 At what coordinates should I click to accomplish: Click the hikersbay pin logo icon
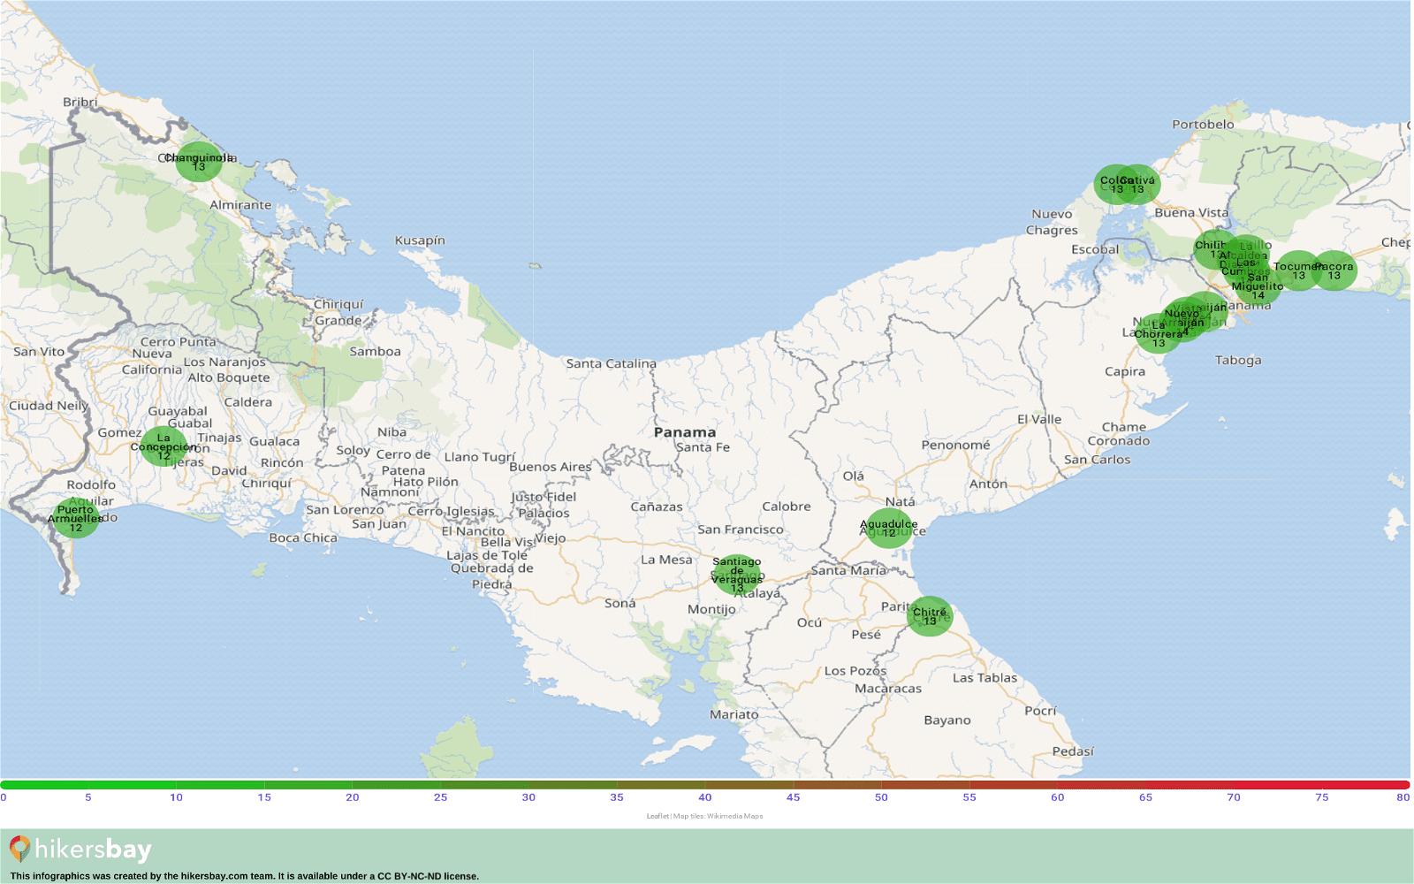point(19,850)
